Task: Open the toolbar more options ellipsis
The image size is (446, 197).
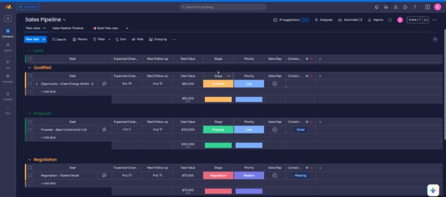Action: tap(174, 40)
